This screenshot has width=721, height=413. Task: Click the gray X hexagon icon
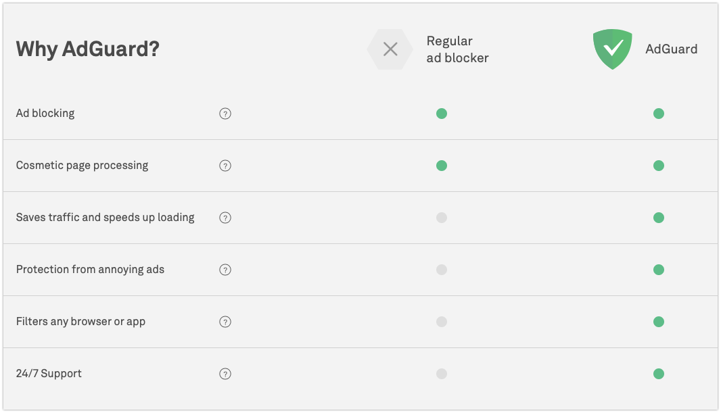390,49
